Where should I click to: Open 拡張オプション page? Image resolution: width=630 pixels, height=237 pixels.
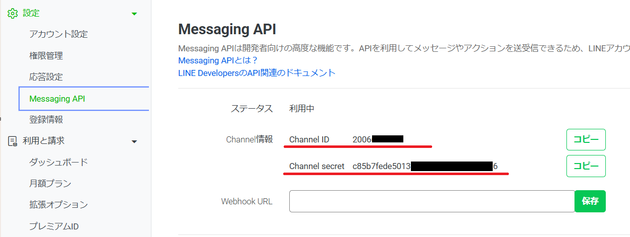(x=59, y=205)
